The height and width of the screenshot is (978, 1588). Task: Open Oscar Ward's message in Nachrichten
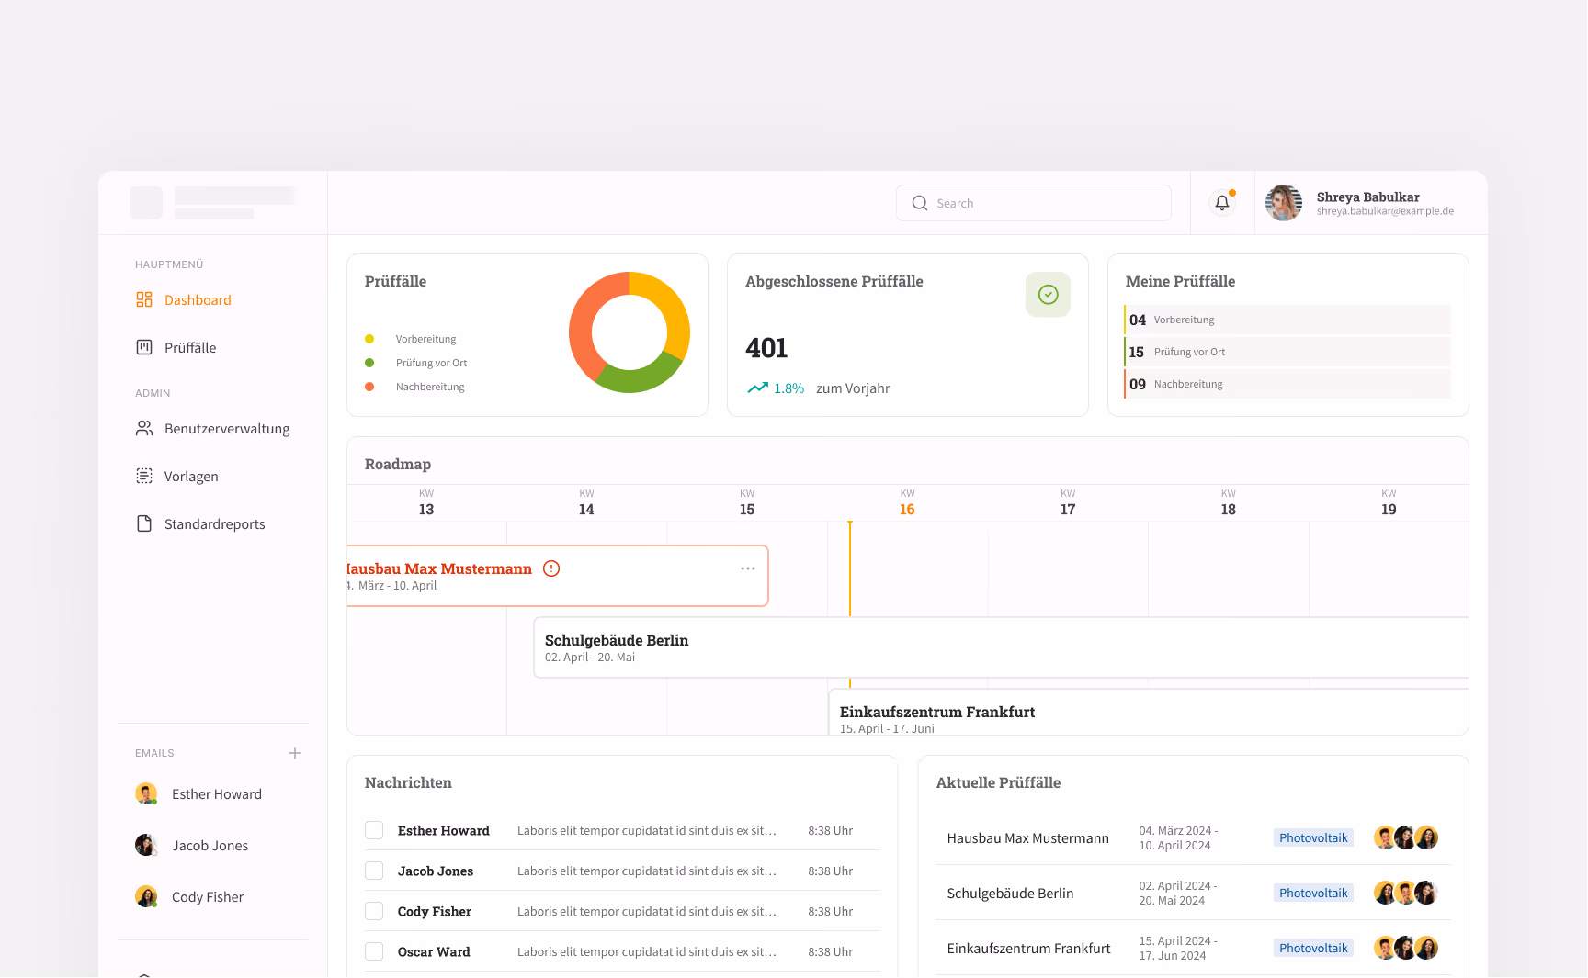point(622,951)
